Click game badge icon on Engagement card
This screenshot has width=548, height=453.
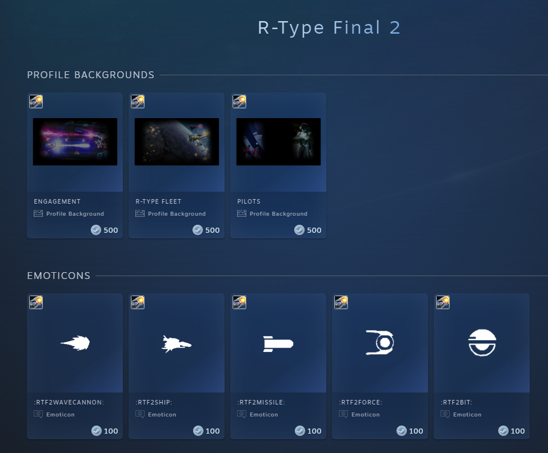(x=36, y=102)
